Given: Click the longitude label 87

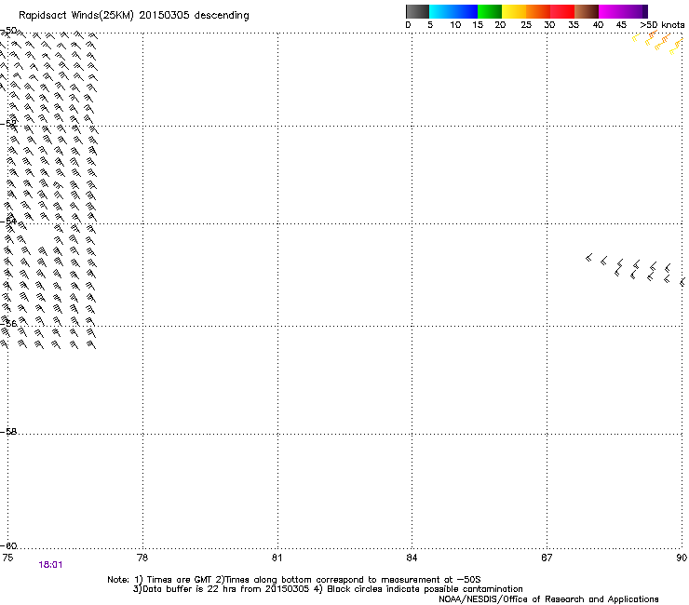Looking at the screenshot, I should pyautogui.click(x=547, y=558).
